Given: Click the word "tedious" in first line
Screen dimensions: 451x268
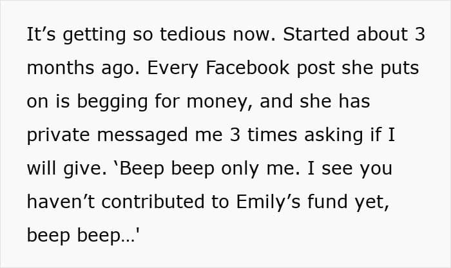Looking at the screenshot, I should tap(193, 34).
